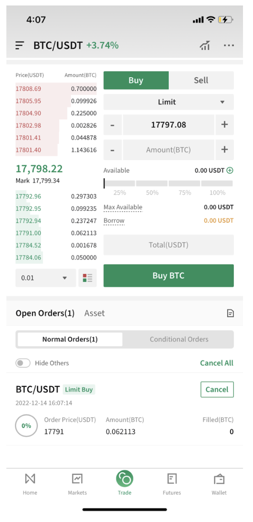Tap the green Buy BTC button
Viewport: 253px width, 522px height.
coord(169,276)
